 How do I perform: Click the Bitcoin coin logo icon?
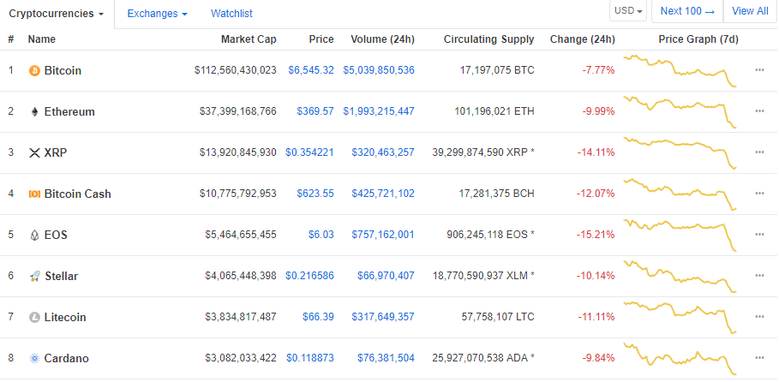(34, 70)
